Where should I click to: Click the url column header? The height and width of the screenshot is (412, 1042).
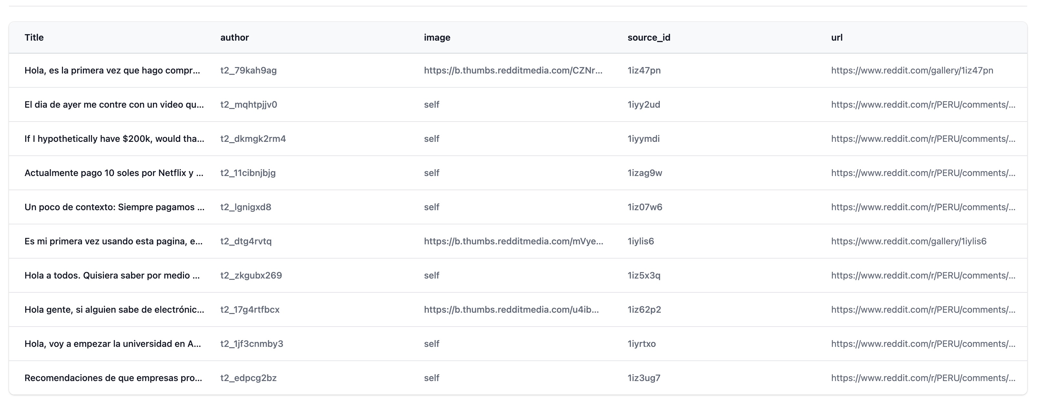point(836,38)
